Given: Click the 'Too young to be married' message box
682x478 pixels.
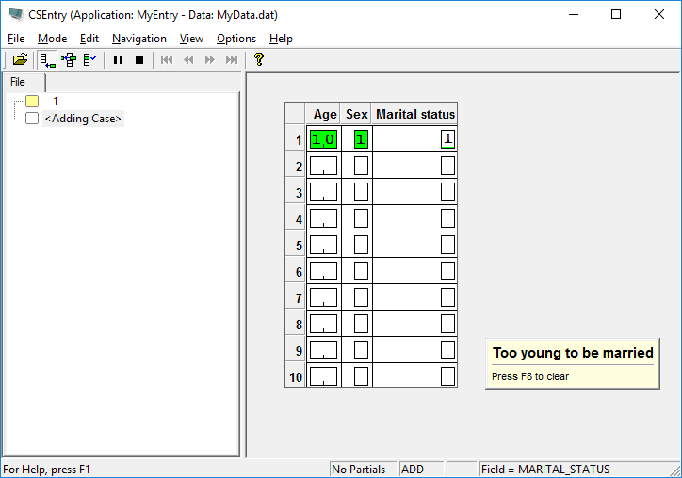Looking at the screenshot, I should pyautogui.click(x=572, y=362).
